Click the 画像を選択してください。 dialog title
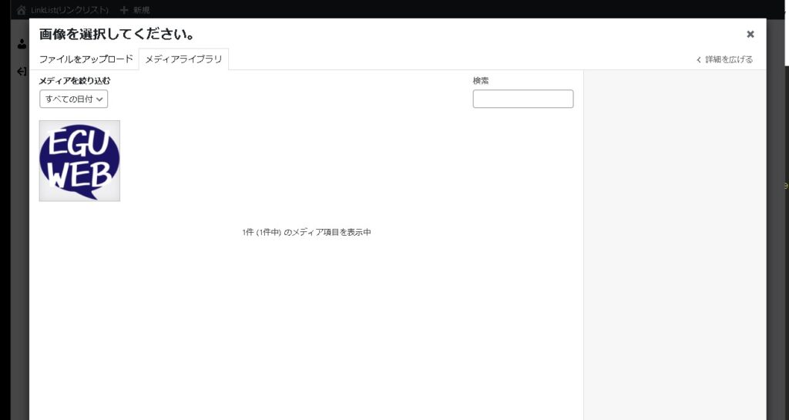 point(116,35)
